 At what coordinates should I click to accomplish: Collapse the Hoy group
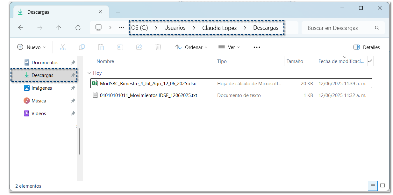click(x=89, y=73)
